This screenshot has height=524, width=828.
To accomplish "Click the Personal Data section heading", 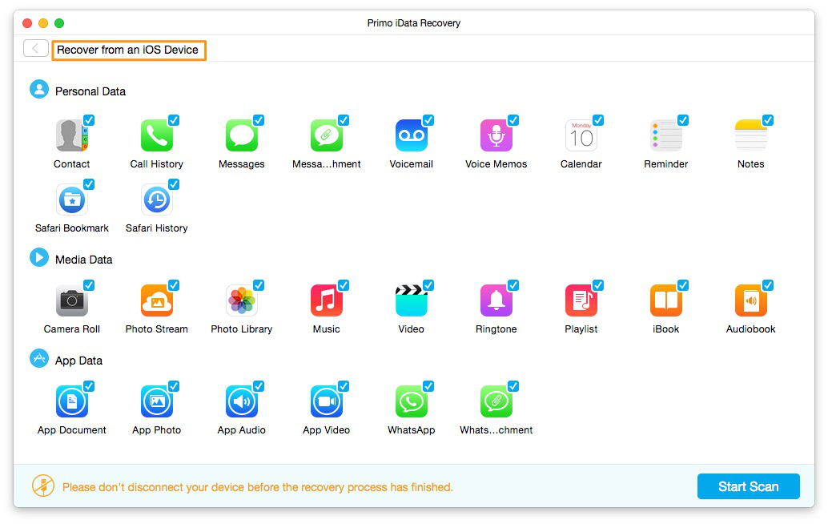I will click(x=90, y=91).
